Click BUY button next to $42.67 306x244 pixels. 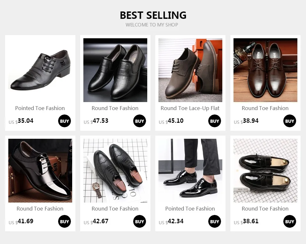[140, 222]
